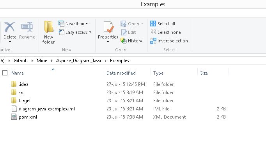
Task: Expand breadcrumb arrow after Aspose_Diagram_Java
Action: point(106,61)
